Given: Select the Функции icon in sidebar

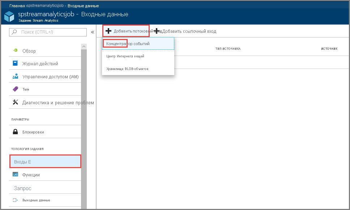Looking at the screenshot, I should [x=16, y=174].
